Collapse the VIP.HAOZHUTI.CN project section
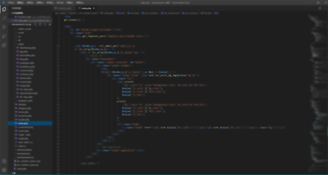The height and width of the screenshot is (175, 328). pyautogui.click(x=21, y=25)
